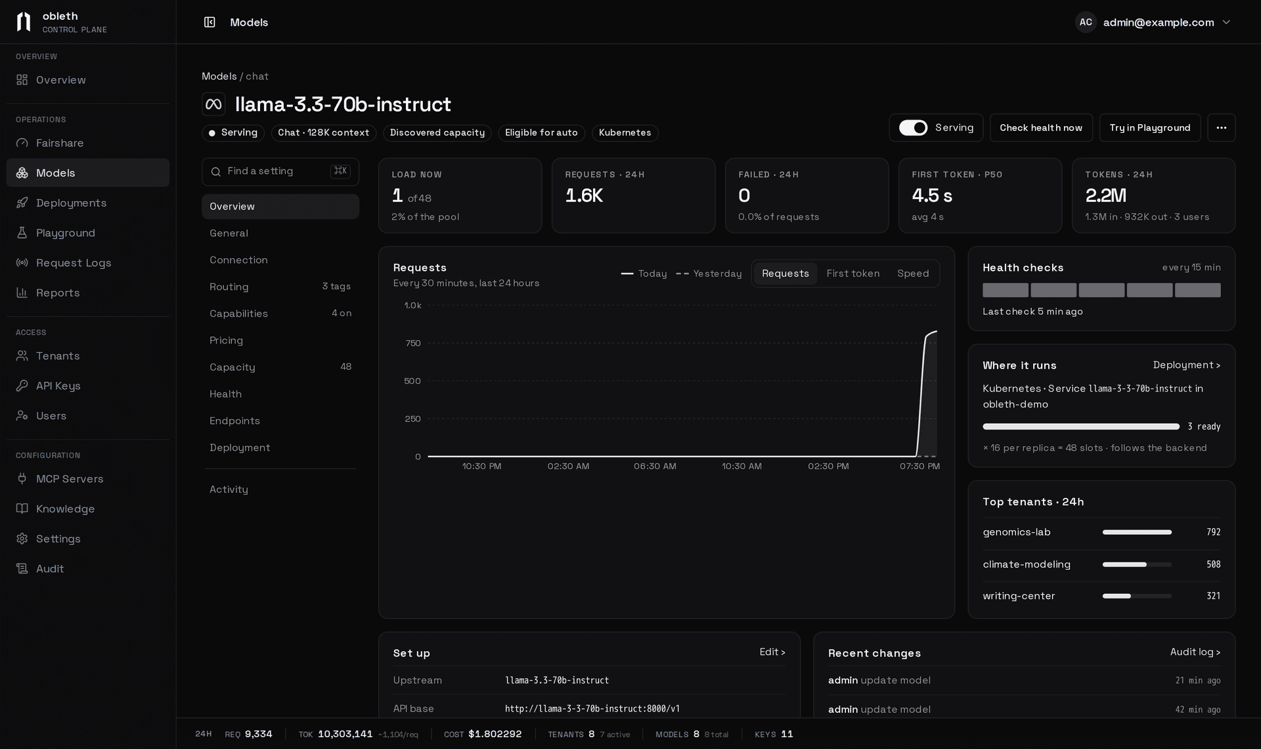Click the replicas ready progress bar
The height and width of the screenshot is (749, 1261).
tap(1081, 427)
